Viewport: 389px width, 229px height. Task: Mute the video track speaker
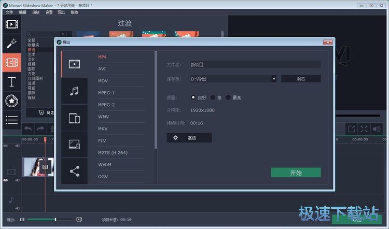click(x=17, y=180)
